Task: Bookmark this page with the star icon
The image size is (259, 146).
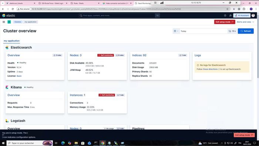Action: coord(227,9)
